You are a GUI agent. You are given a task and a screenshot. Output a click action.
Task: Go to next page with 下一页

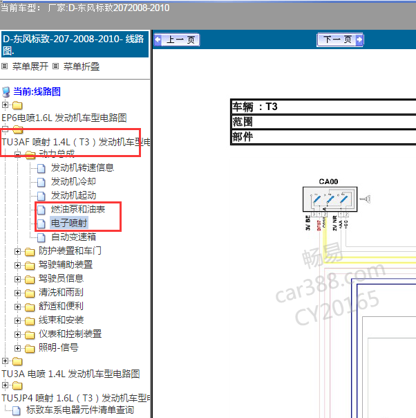(340, 40)
